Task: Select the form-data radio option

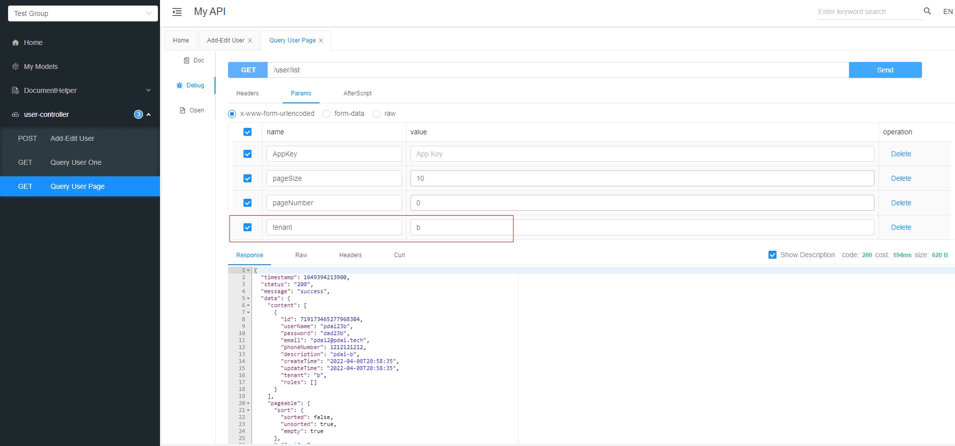Action: tap(326, 114)
